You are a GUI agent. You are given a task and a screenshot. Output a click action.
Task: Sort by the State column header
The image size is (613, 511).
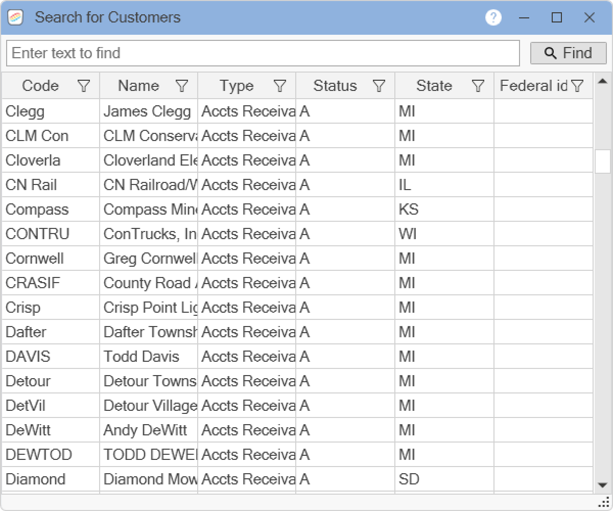pos(434,86)
